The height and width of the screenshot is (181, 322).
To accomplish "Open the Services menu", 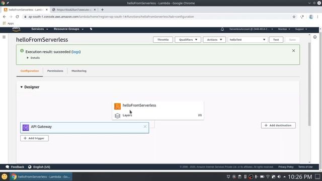I will (x=40, y=29).
